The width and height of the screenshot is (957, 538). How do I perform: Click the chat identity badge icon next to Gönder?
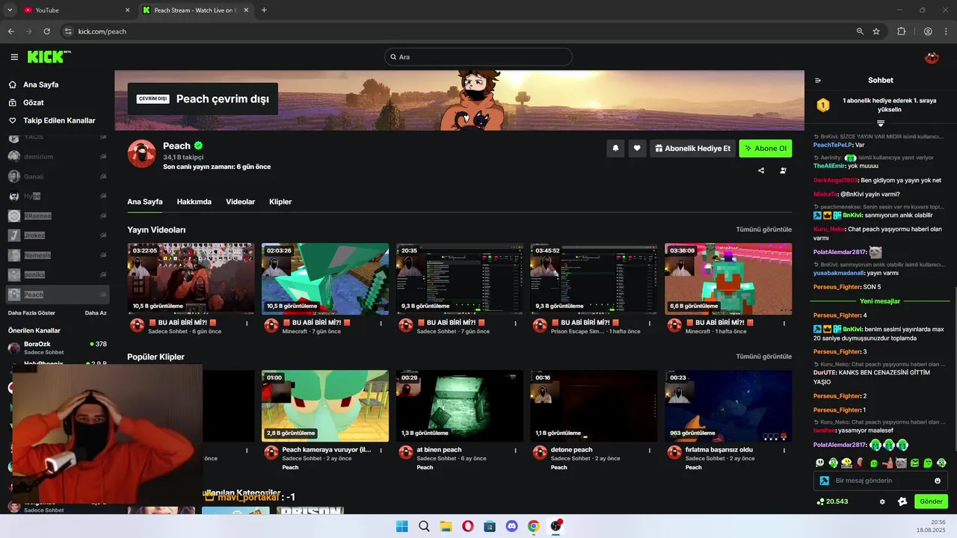tap(902, 501)
